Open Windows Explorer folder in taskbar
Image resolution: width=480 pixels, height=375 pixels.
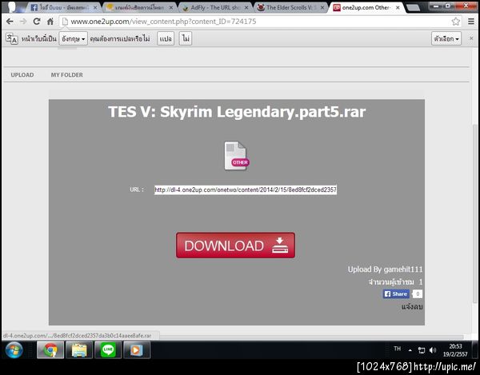[79, 350]
